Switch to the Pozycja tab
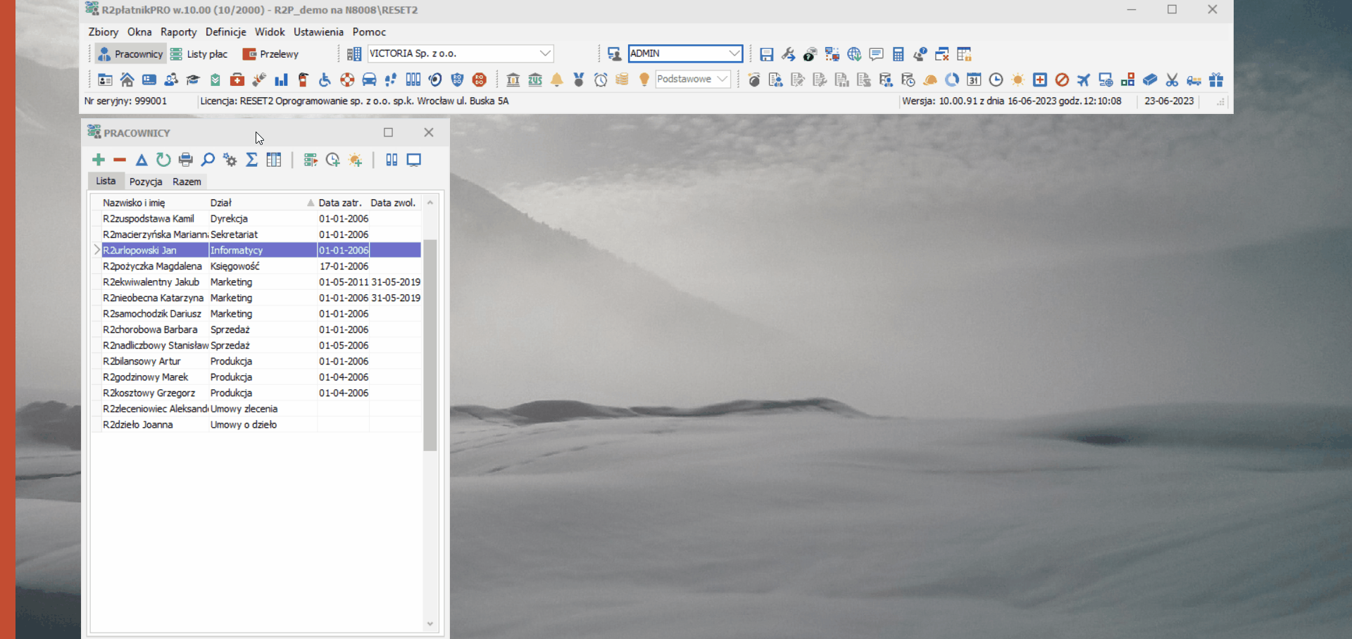This screenshot has width=1352, height=639. (146, 182)
